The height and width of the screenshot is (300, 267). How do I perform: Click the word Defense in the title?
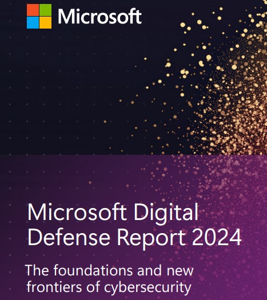tap(69, 237)
